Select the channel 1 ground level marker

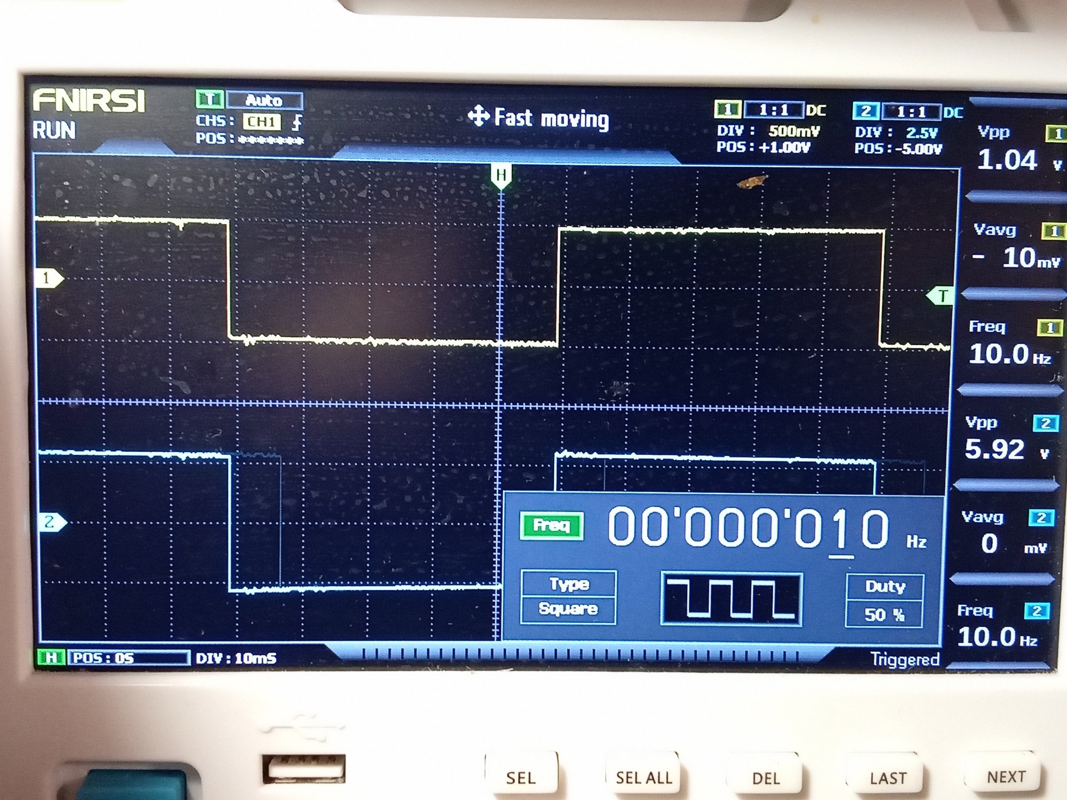coord(48,278)
